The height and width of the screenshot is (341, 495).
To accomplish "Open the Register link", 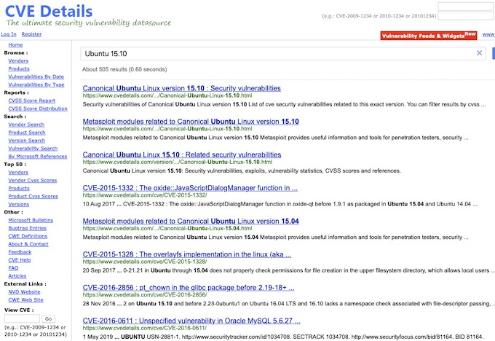I will 31,34.
